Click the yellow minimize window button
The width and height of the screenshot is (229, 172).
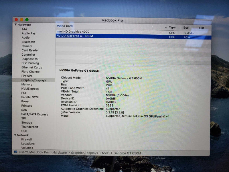[22, 19]
